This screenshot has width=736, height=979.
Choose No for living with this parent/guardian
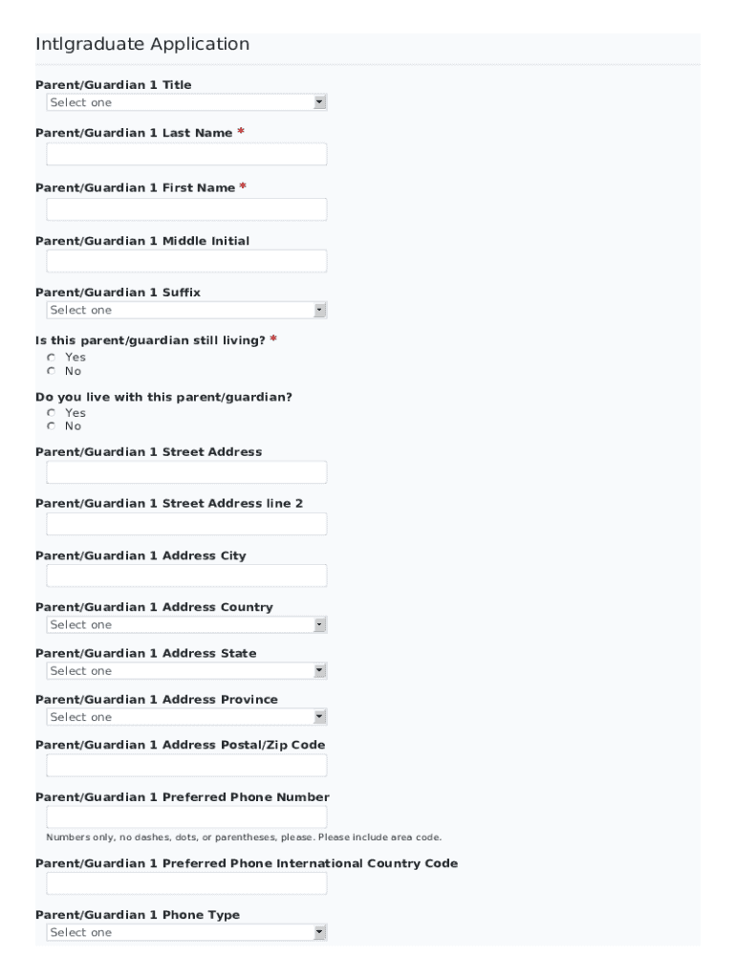[x=52, y=426]
